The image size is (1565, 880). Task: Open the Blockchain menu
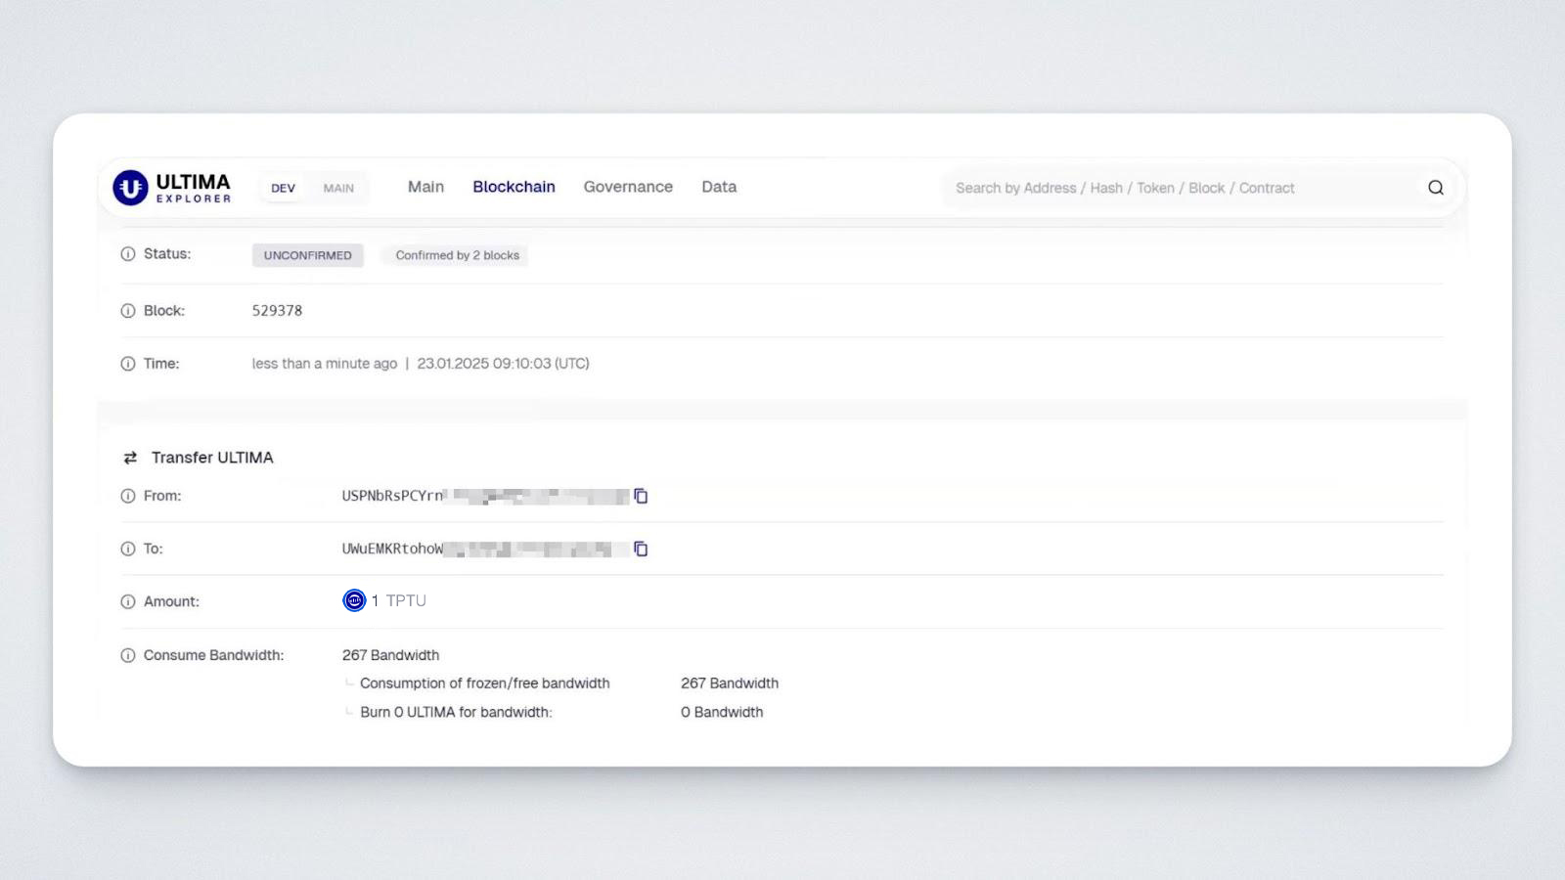514,187
